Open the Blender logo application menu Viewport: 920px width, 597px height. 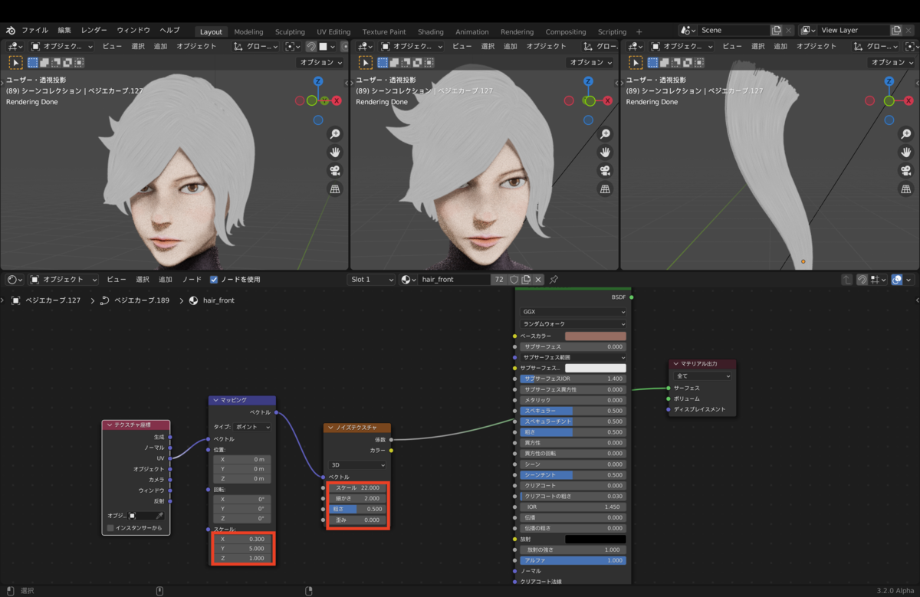pyautogui.click(x=11, y=31)
